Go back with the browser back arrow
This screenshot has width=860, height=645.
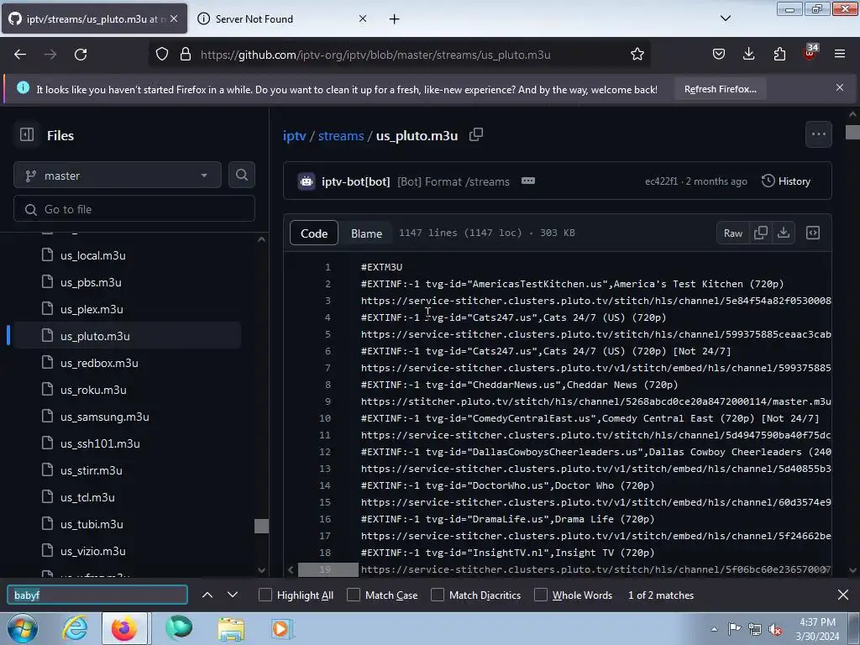point(20,55)
